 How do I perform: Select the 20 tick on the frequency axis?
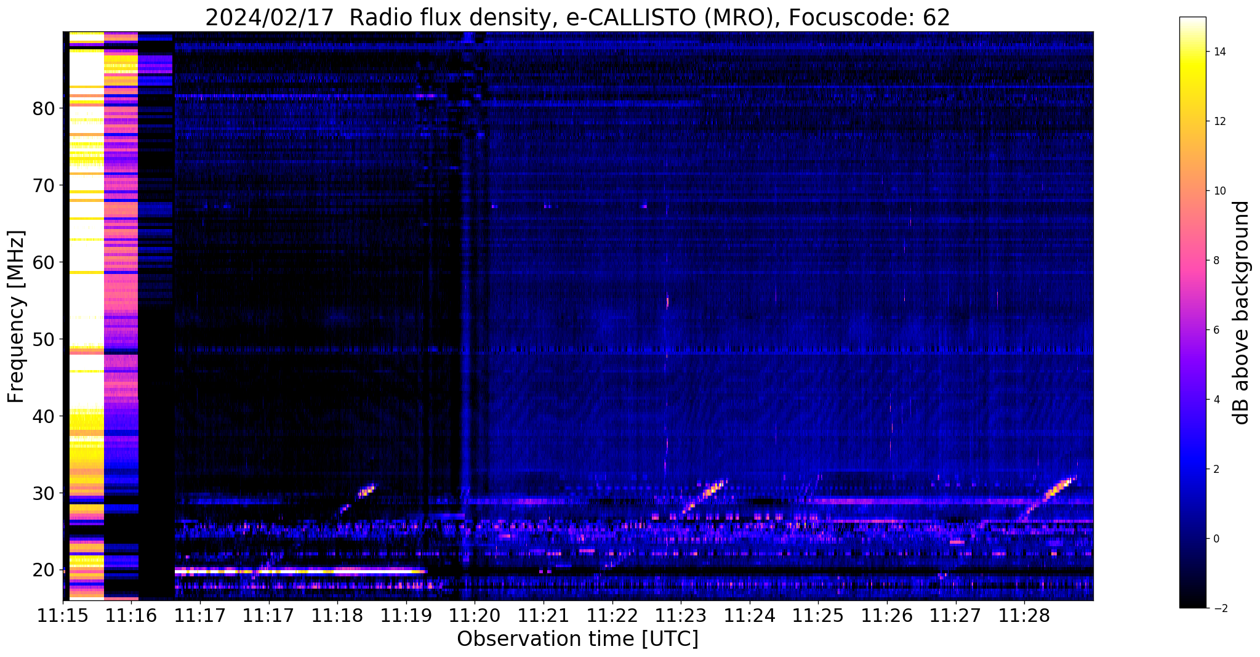click(x=43, y=570)
